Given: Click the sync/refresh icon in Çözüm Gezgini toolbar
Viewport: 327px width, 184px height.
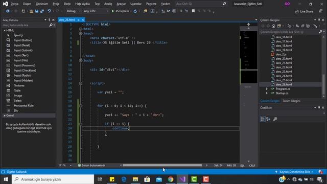Looking at the screenshot, I should click(x=297, y=26).
